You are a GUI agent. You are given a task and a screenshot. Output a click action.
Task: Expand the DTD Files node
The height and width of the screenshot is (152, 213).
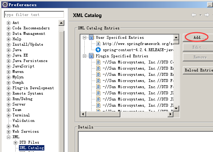15,143
